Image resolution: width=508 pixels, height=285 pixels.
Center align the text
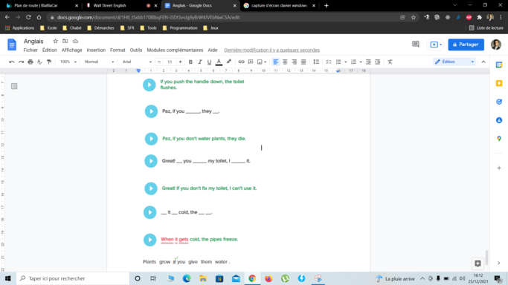[x=285, y=62]
